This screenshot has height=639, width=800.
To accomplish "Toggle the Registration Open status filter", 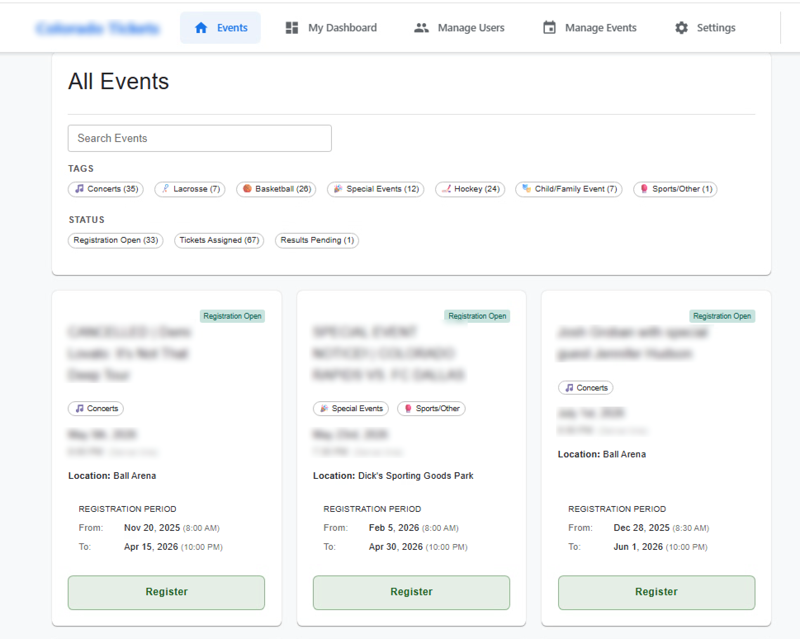I will [x=115, y=240].
